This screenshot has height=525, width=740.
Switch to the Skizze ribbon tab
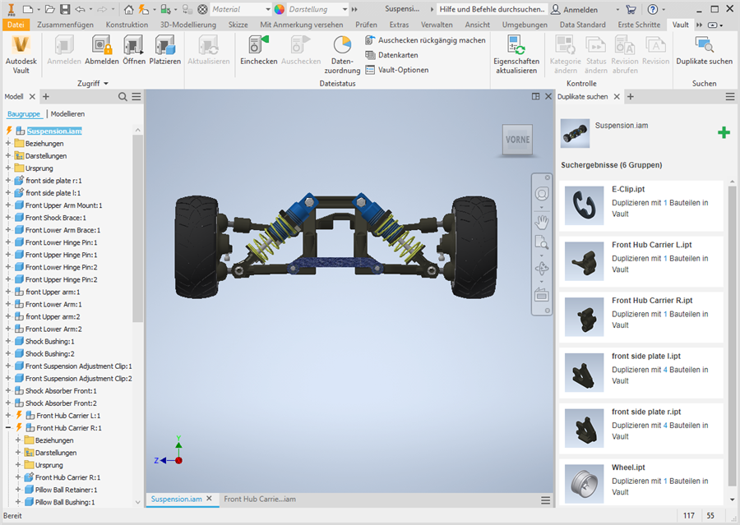click(x=238, y=25)
